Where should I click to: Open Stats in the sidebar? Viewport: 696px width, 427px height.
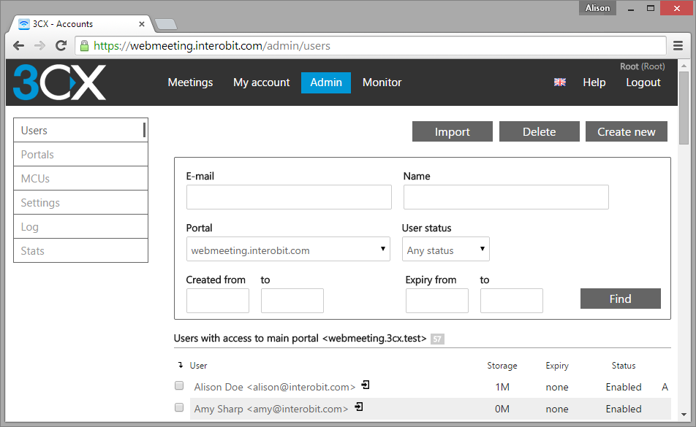pyautogui.click(x=80, y=250)
